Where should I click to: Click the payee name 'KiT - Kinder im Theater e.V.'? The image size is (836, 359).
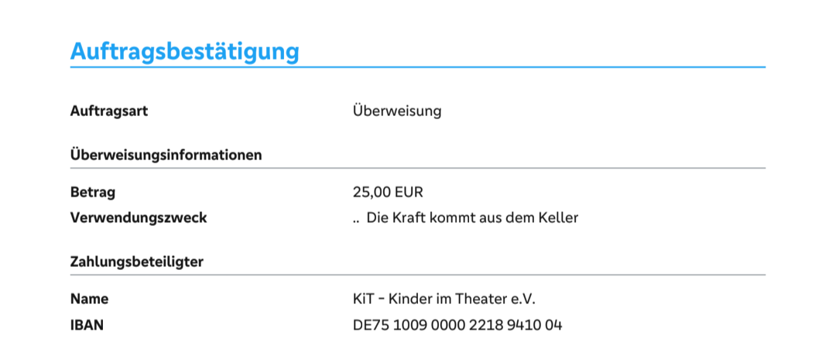pyautogui.click(x=444, y=299)
